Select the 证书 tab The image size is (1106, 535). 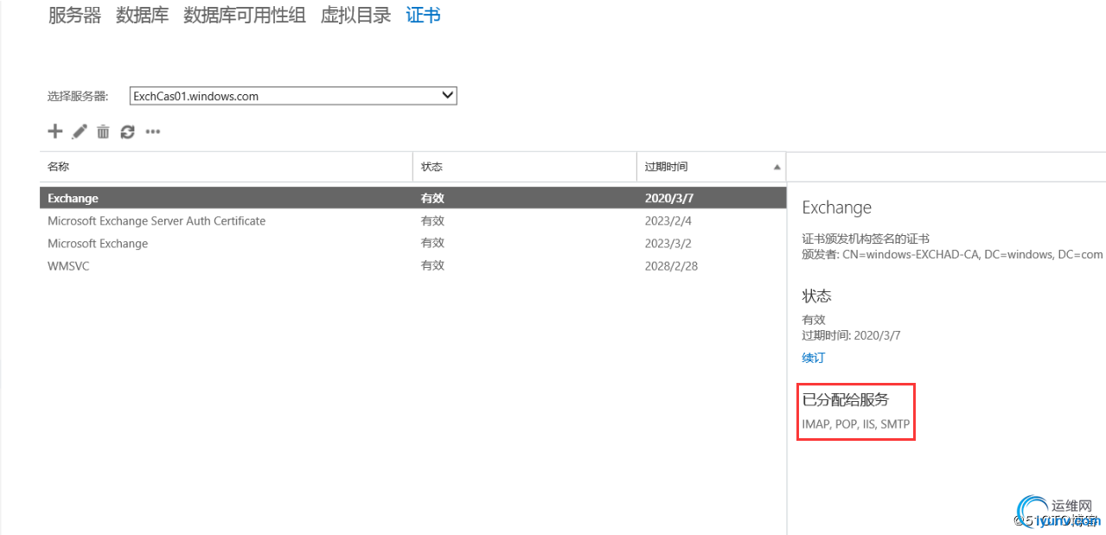[423, 15]
